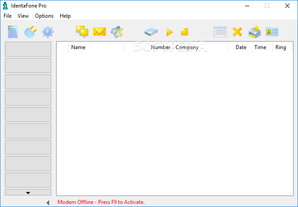This screenshot has height=207, width=298.
Task: Open the File menu
Action: (8, 16)
